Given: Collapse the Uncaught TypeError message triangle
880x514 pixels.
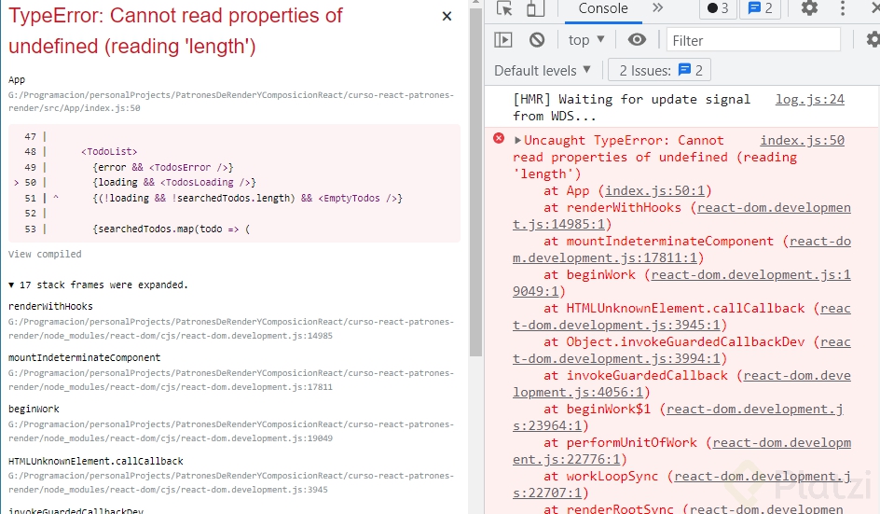Looking at the screenshot, I should tap(517, 141).
